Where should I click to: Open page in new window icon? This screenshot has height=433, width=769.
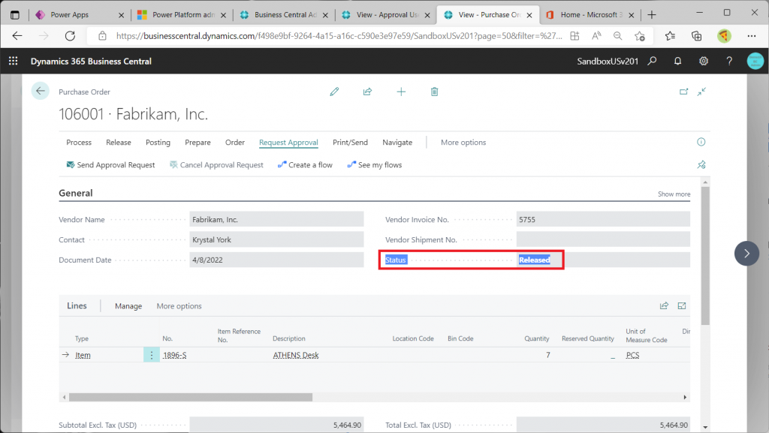pos(683,92)
